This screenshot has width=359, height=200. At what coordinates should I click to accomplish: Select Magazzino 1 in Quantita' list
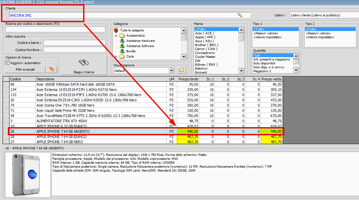[262, 71]
